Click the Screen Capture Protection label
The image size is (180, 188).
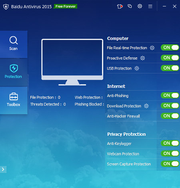pyautogui.click(x=129, y=164)
